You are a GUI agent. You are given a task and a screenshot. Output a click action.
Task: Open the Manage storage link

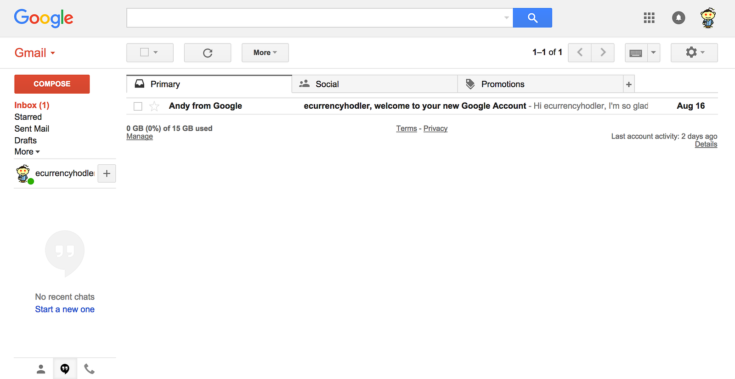(x=140, y=136)
